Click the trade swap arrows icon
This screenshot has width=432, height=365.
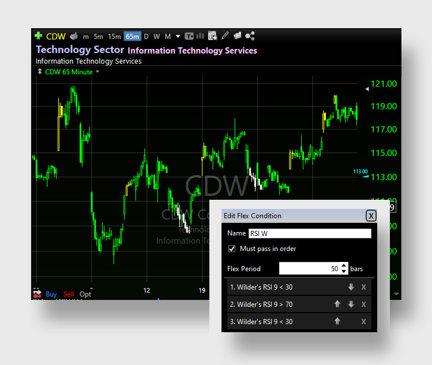tap(37, 294)
